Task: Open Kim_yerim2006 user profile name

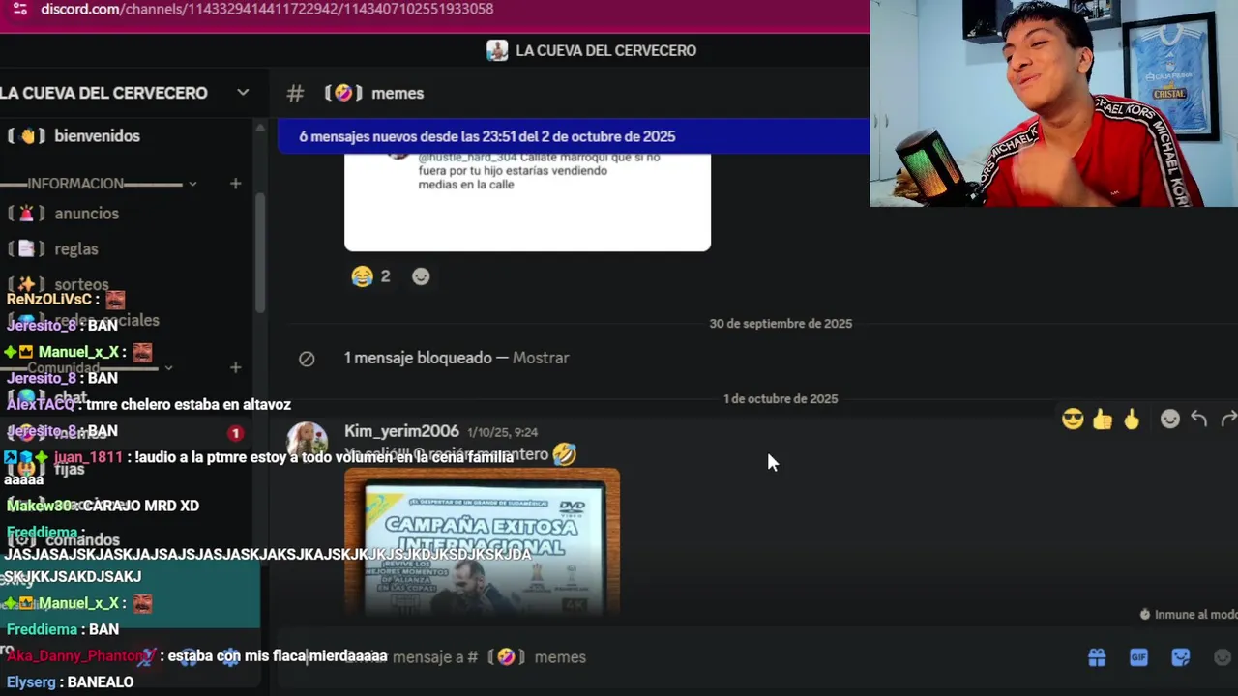Action: coord(401,432)
